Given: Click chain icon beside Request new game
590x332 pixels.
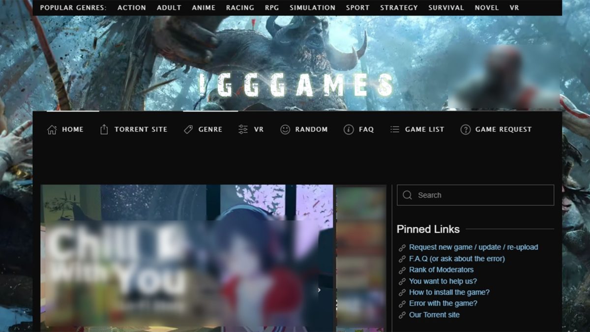Looking at the screenshot, I should (402, 247).
